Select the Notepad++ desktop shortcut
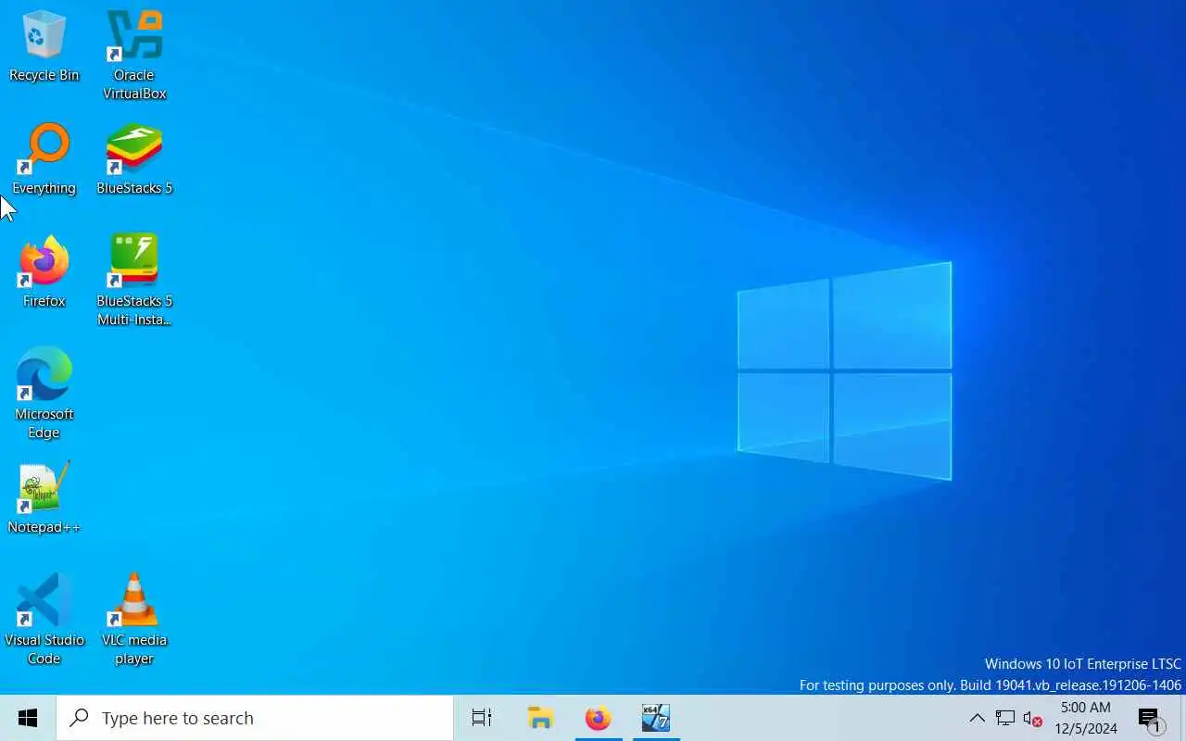 44,498
